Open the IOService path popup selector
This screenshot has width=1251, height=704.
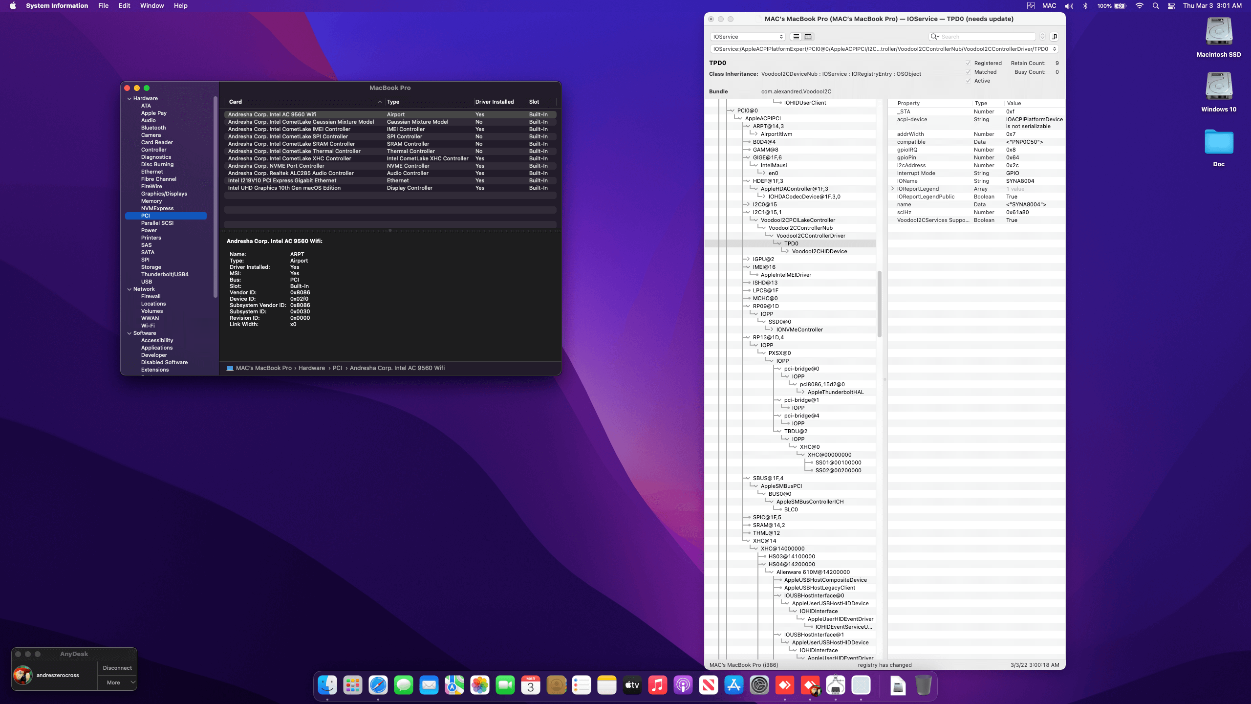(884, 49)
